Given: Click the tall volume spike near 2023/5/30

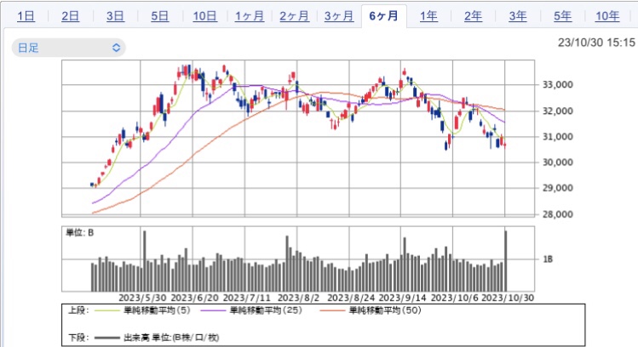Looking at the screenshot, I should coord(145,261).
